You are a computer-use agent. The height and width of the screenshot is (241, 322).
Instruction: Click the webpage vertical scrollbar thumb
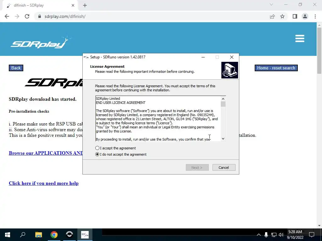319,50
